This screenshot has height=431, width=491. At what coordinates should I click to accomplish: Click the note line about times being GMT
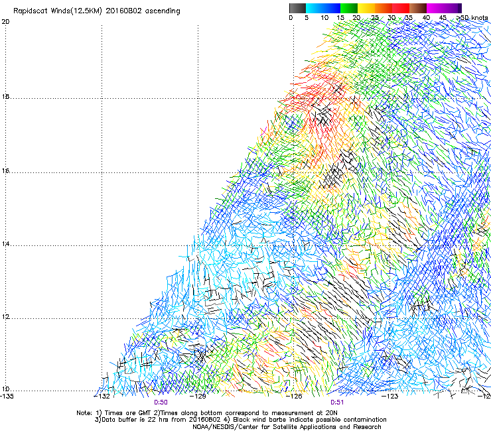(207, 413)
